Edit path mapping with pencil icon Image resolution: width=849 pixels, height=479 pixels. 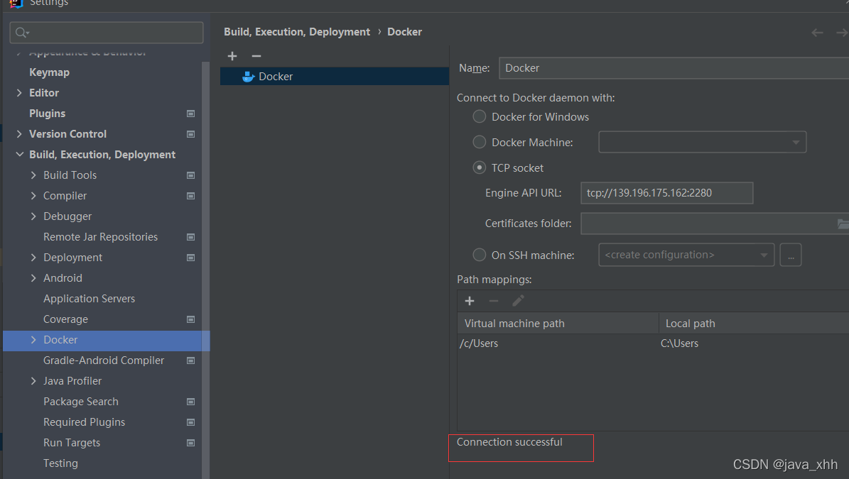518,301
